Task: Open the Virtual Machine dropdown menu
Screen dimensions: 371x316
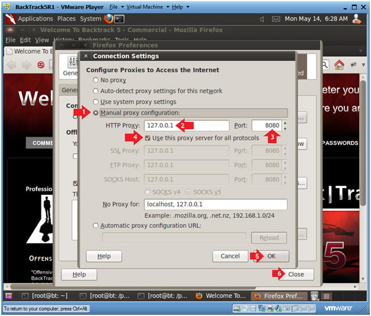Action: click(x=145, y=7)
